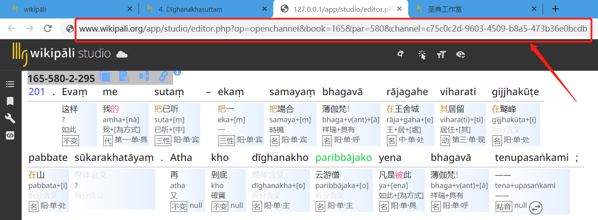Click the document search icon beside paragraph number

[124, 77]
